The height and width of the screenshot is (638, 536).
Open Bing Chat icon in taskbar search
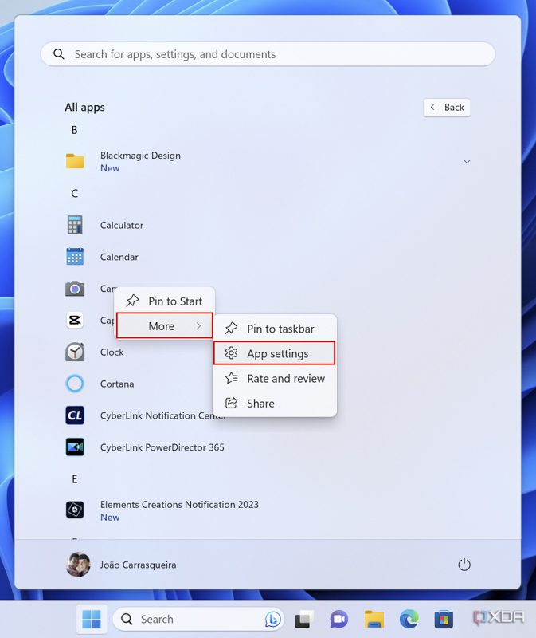273,620
